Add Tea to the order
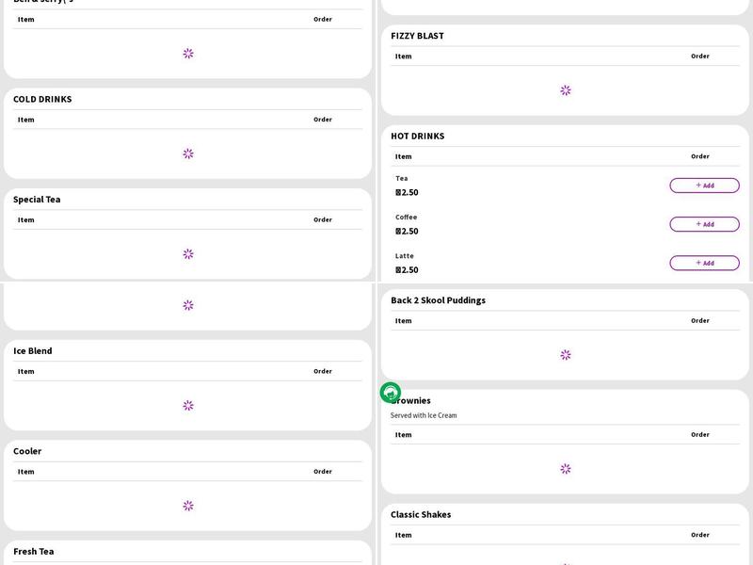The width and height of the screenshot is (753, 565). [704, 186]
